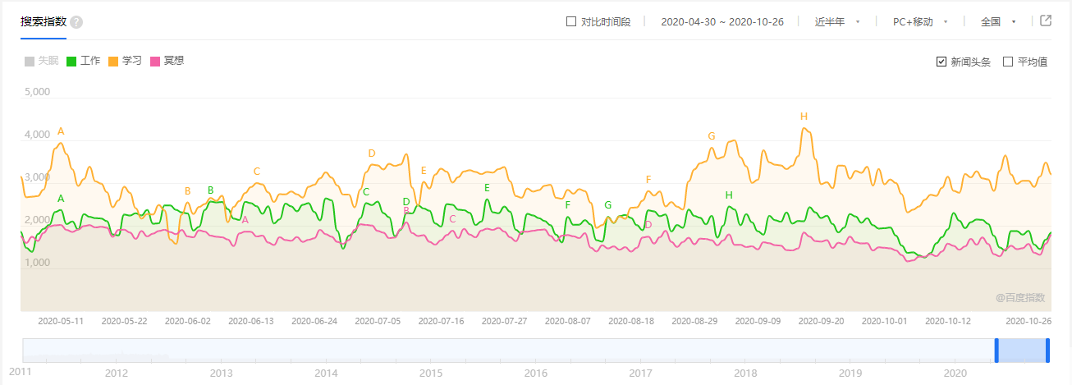Select the green news marker H

(729, 195)
